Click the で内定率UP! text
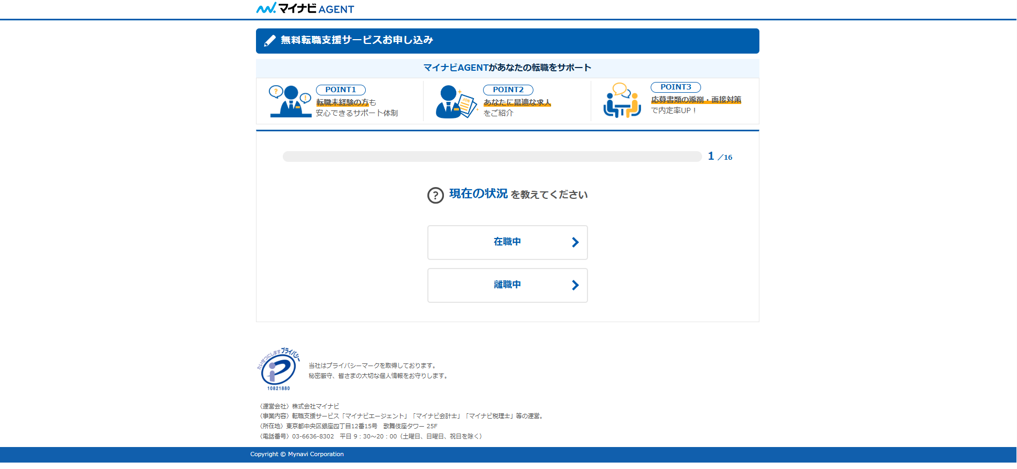The height and width of the screenshot is (469, 1017). click(674, 110)
